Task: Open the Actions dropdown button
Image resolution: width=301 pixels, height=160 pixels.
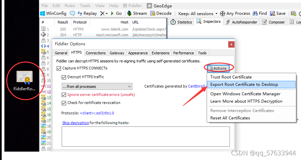Action: tap(218, 68)
